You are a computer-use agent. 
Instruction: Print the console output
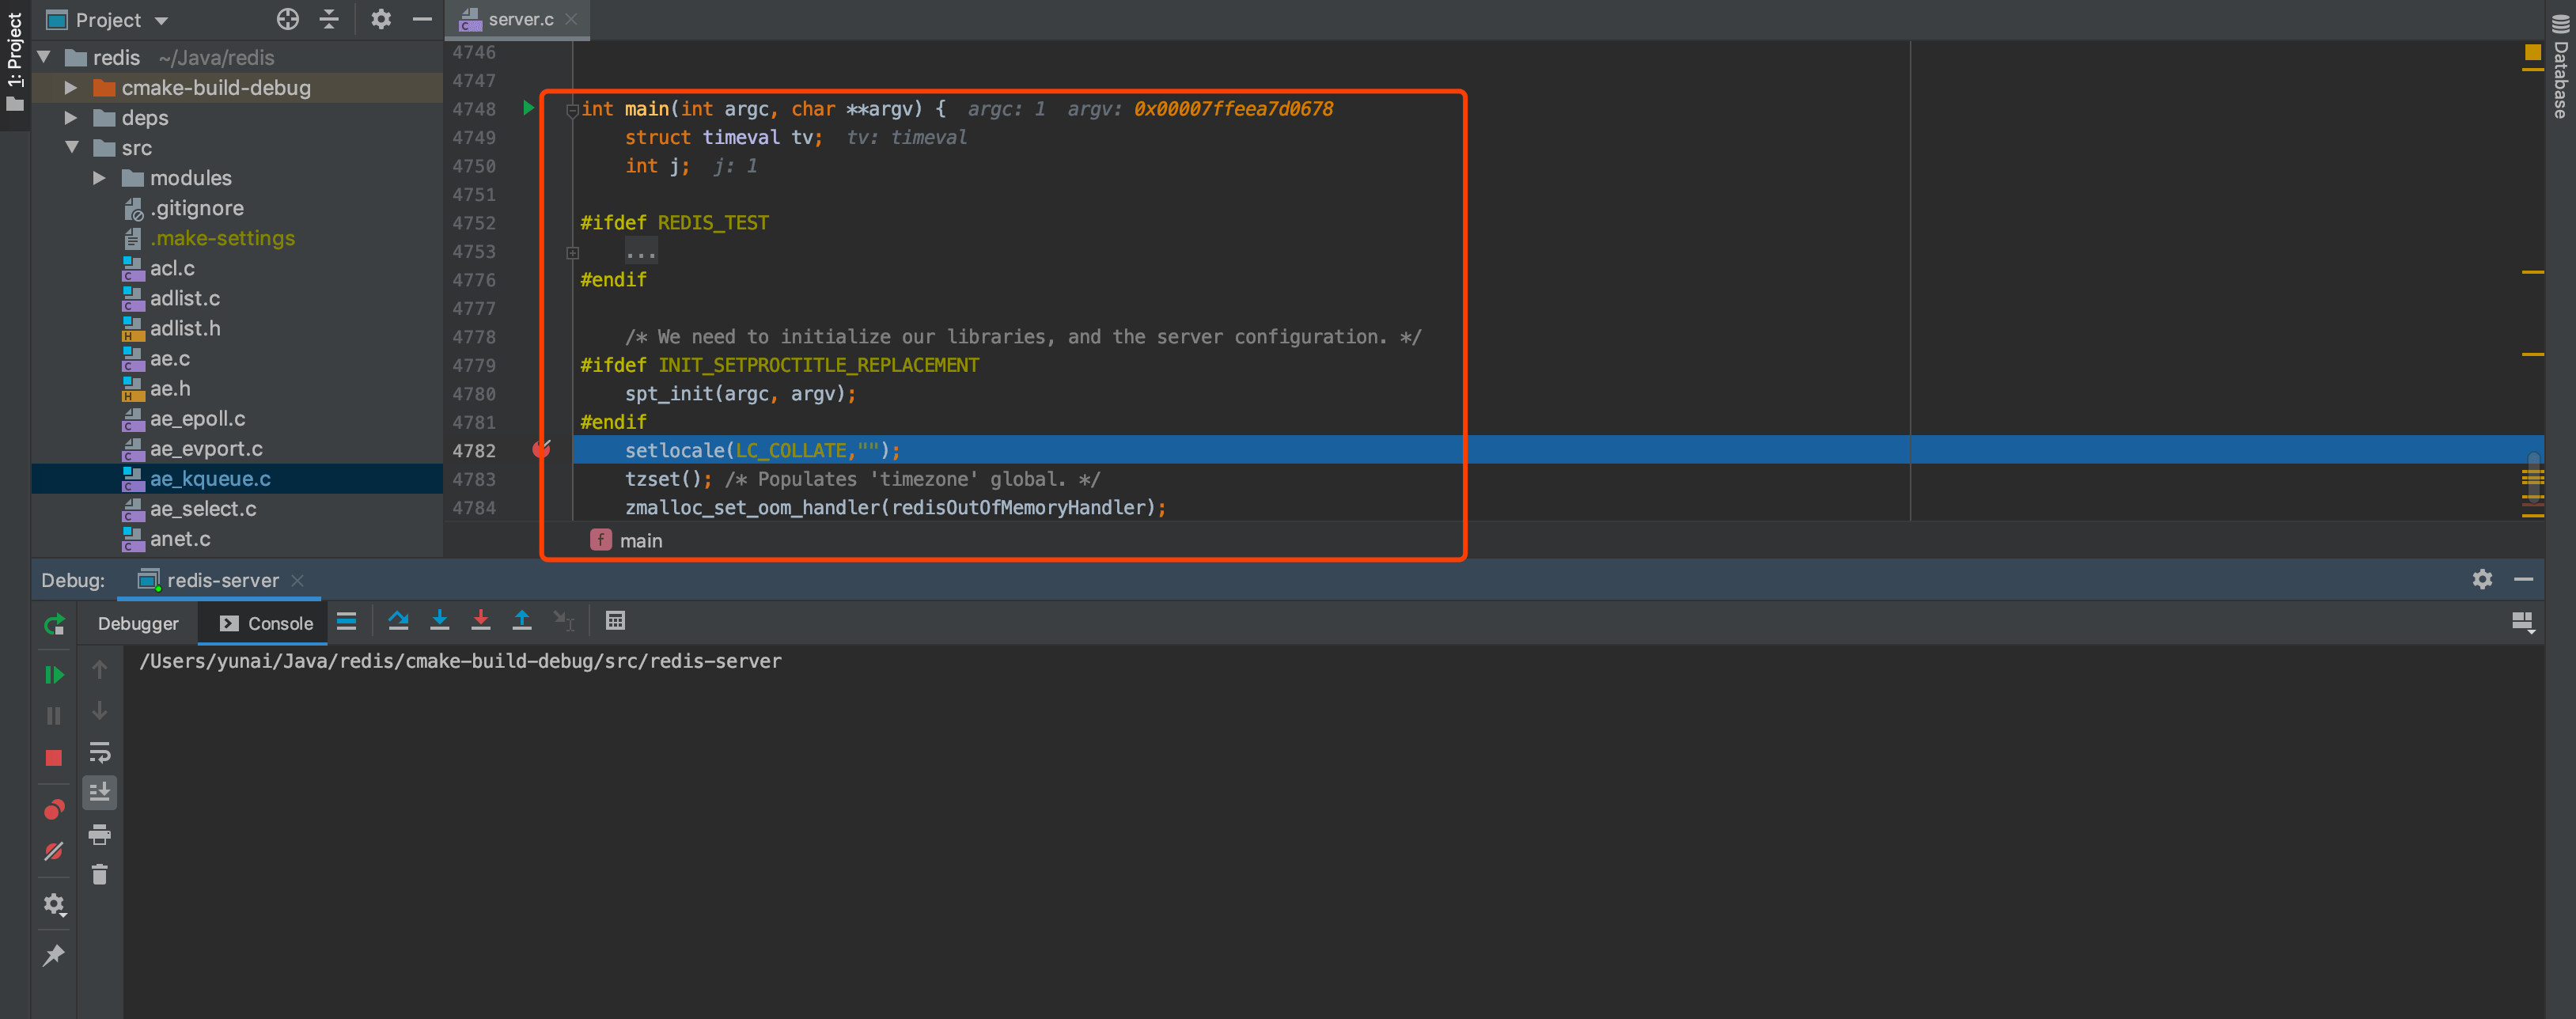(x=99, y=834)
